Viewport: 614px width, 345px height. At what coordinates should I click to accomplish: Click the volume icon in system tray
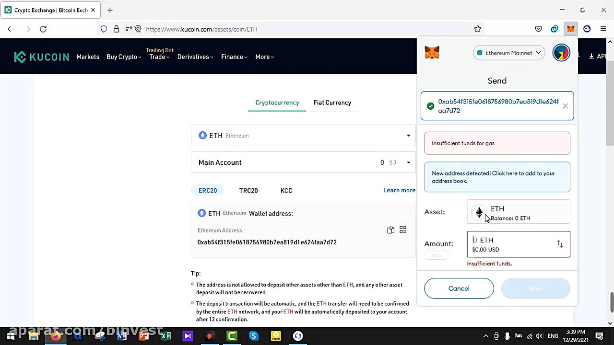point(540,336)
